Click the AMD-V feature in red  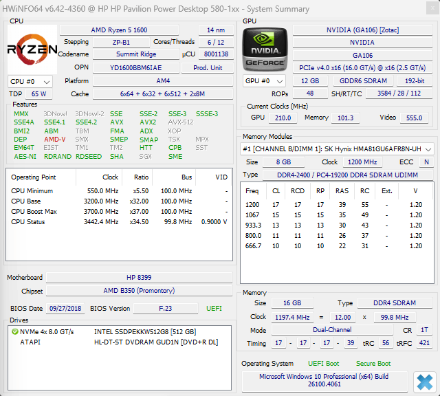pos(55,140)
